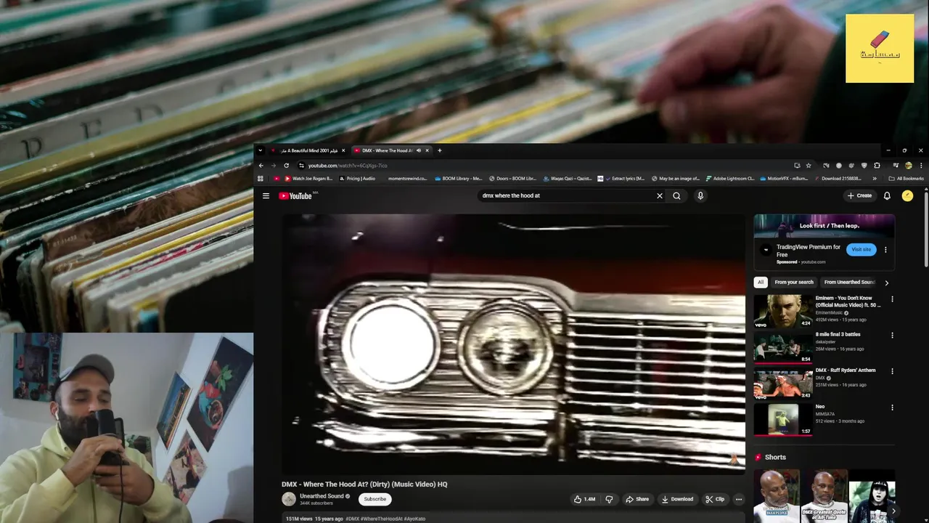929x523 pixels.
Task: Clear the YouTube search box text
Action: tap(660, 195)
